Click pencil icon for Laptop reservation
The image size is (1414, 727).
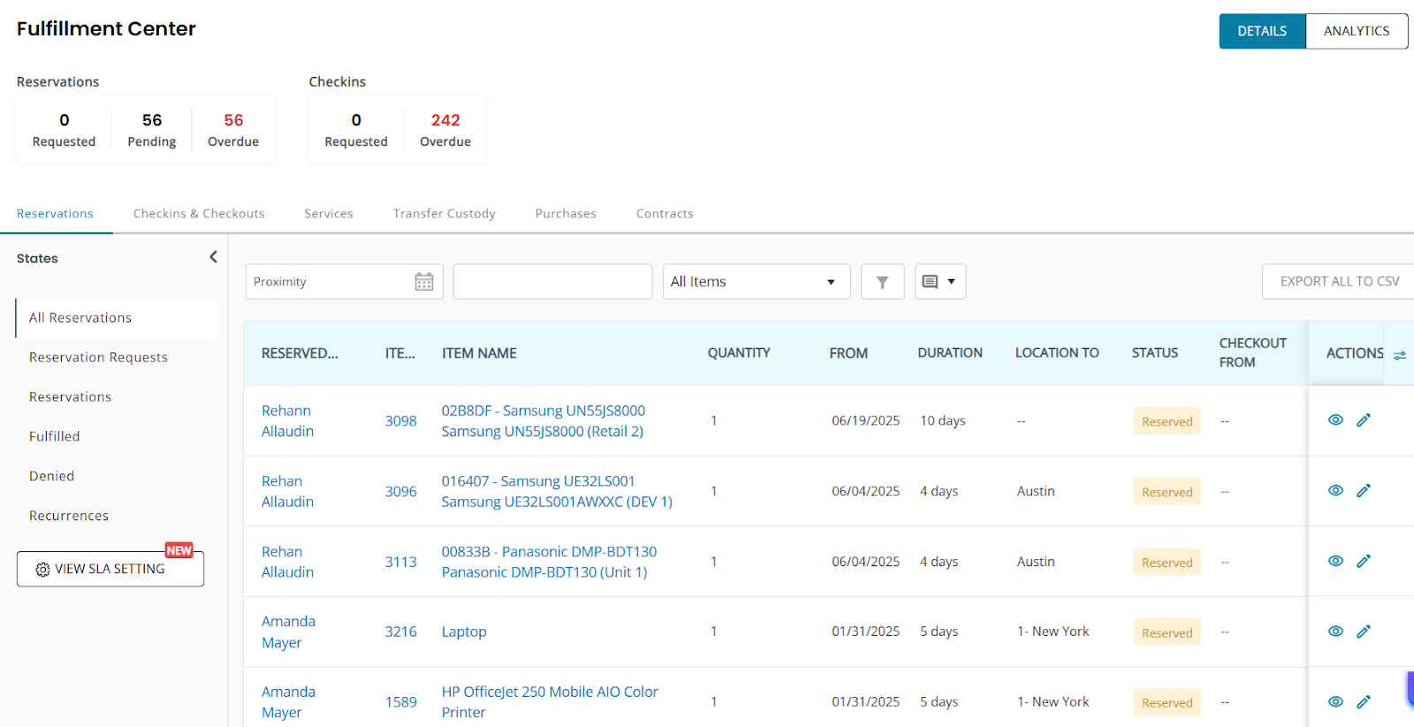coord(1364,632)
